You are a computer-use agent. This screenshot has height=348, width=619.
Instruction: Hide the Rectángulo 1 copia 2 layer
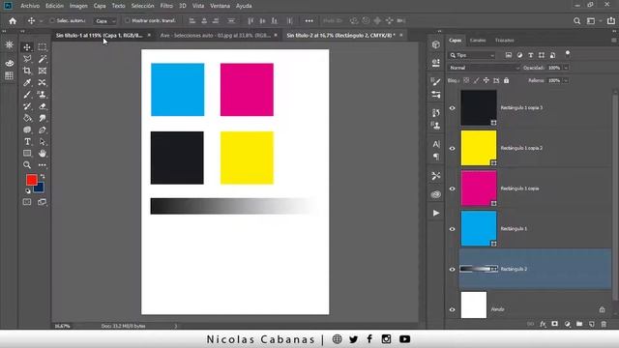tap(453, 148)
